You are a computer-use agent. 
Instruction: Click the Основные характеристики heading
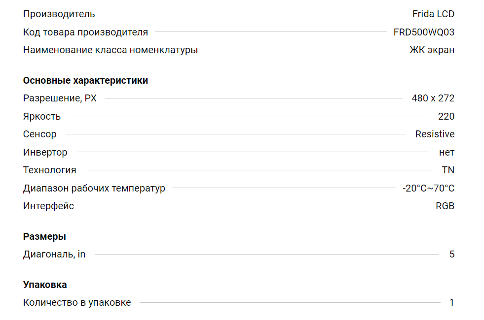pos(85,81)
